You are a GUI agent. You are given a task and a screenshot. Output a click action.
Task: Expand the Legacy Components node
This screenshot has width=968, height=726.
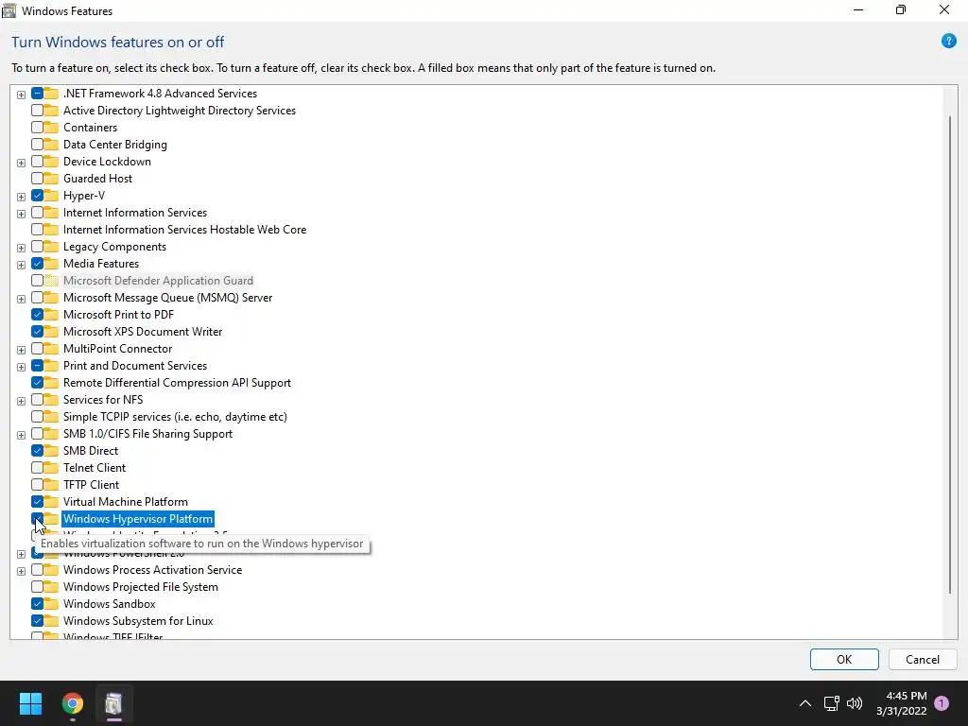pyautogui.click(x=21, y=248)
